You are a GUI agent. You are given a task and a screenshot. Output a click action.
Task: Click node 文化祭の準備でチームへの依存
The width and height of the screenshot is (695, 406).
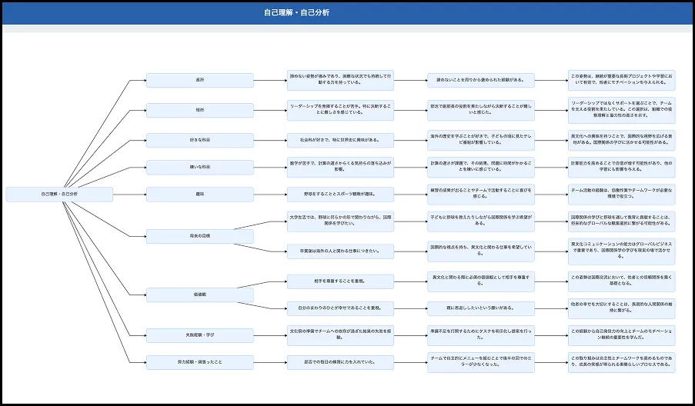(340, 335)
